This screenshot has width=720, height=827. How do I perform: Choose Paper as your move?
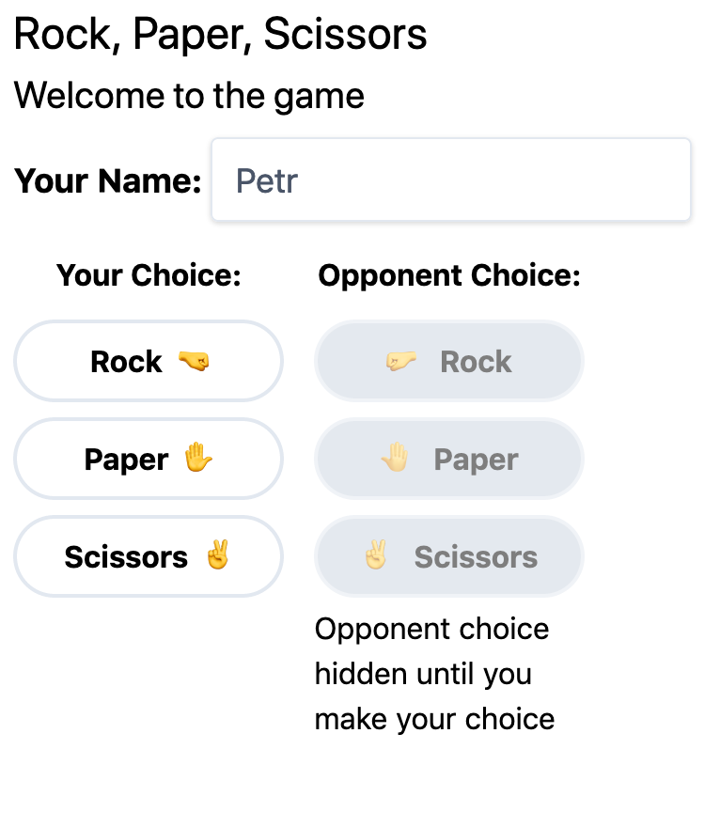tap(149, 459)
